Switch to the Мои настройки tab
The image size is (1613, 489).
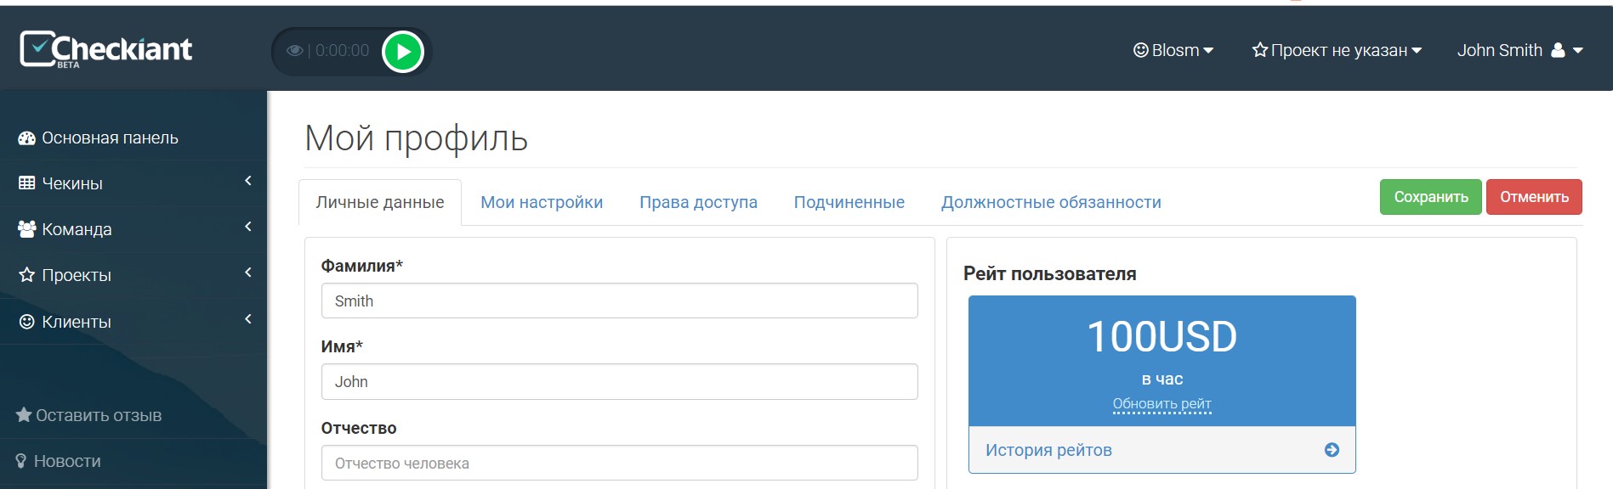point(542,202)
